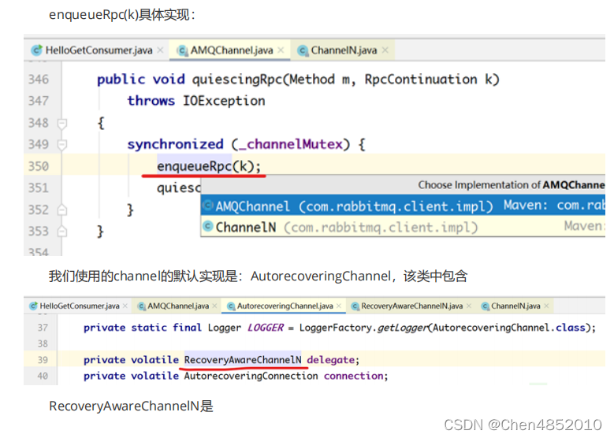Screen dimensions: 614x438
Task: Close the AutorecoveringChannel.java tab
Action: 339,306
